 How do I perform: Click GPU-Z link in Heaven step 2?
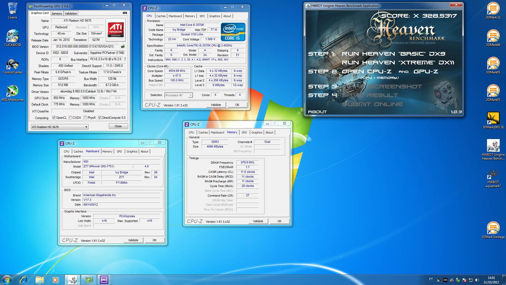(426, 71)
